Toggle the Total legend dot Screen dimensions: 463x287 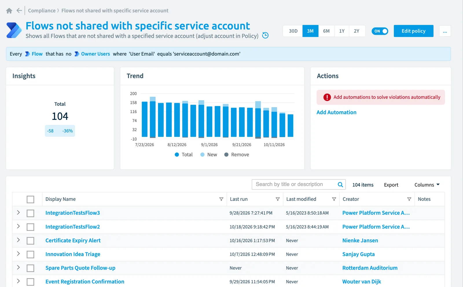tap(177, 154)
